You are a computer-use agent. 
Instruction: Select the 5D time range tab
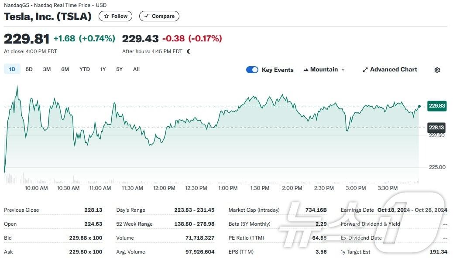[x=29, y=69]
